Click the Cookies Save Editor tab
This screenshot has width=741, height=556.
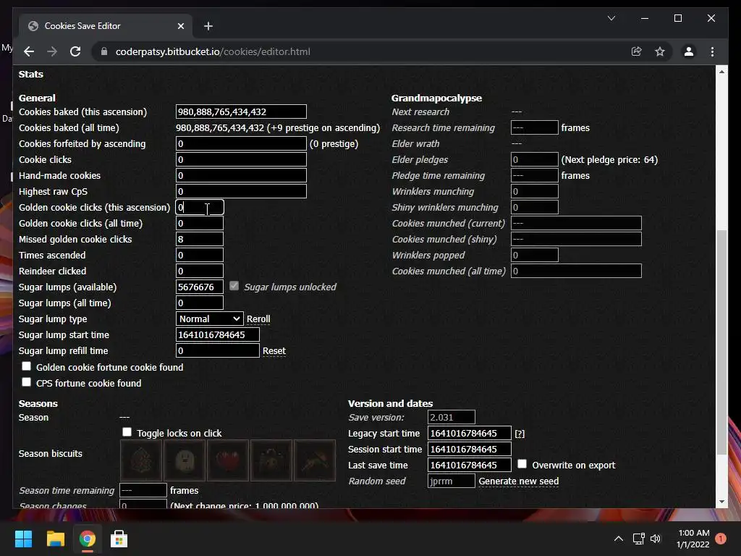pyautogui.click(x=105, y=26)
